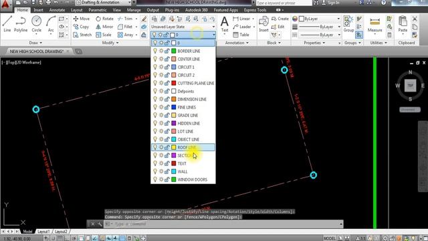Toggle lock icon for OBJECT LINE layer
The image size is (428, 241).
[167, 139]
